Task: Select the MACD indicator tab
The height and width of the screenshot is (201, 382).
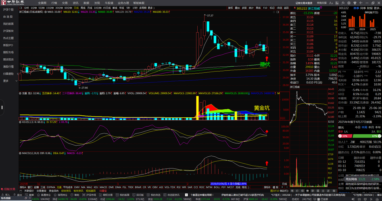Action: [x=103, y=187]
